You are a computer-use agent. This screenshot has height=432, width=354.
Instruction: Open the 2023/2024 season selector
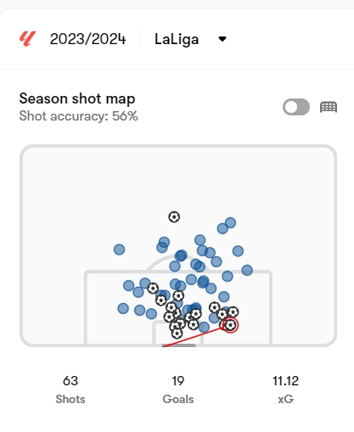pos(87,39)
